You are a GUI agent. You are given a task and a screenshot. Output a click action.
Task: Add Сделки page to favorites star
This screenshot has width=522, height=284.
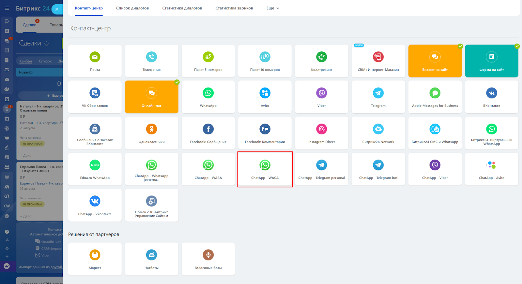pos(47,44)
